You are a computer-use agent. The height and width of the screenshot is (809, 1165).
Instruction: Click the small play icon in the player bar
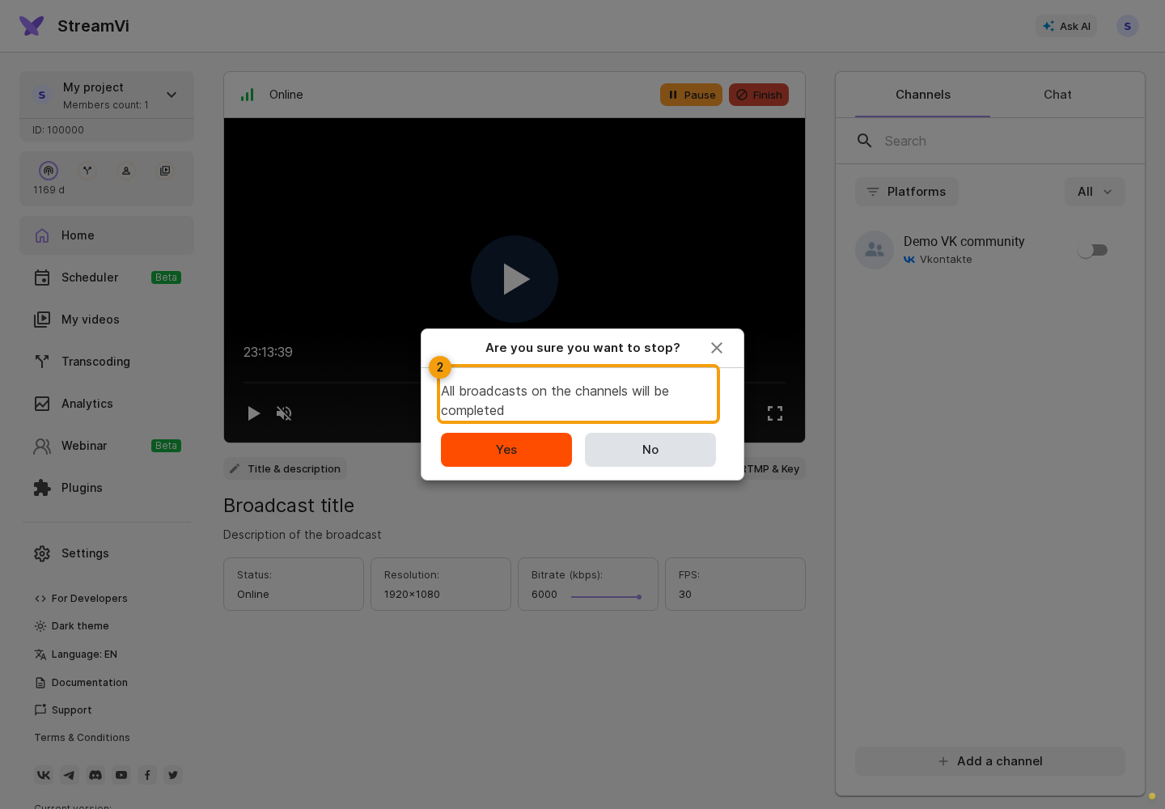(253, 413)
